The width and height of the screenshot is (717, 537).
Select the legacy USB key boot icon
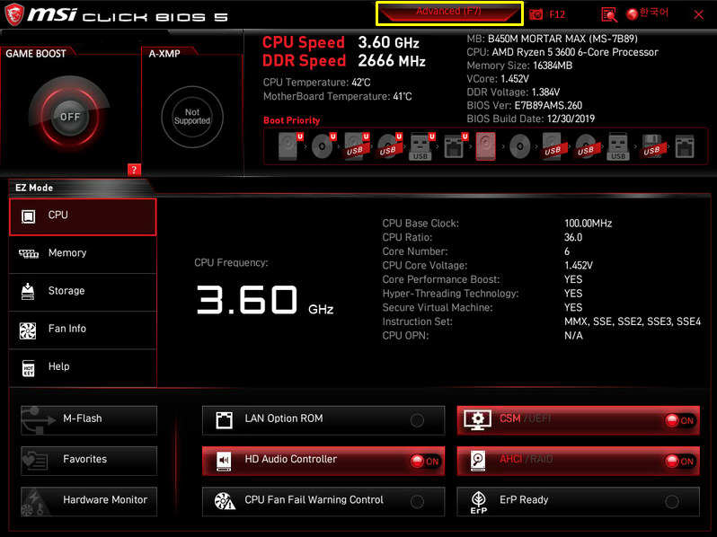click(618, 146)
